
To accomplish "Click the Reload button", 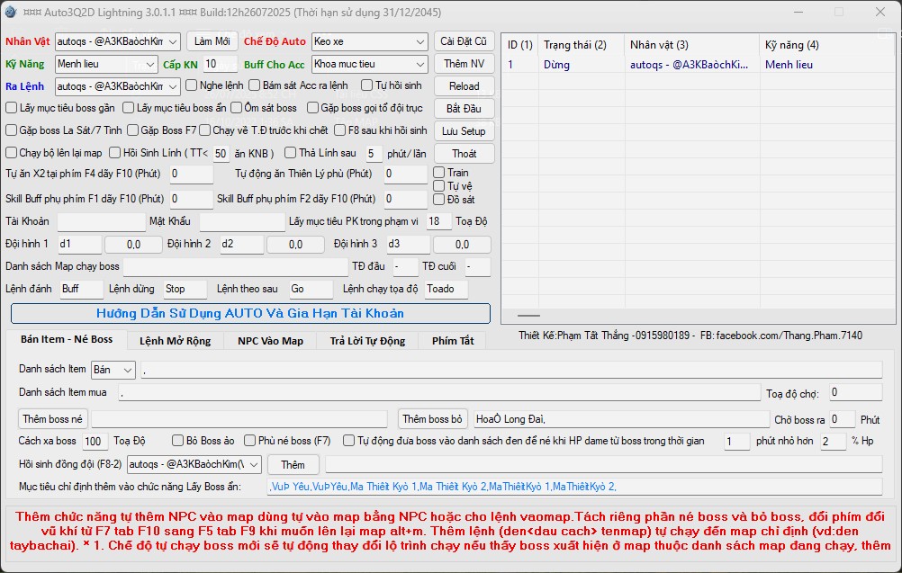I will [x=464, y=86].
